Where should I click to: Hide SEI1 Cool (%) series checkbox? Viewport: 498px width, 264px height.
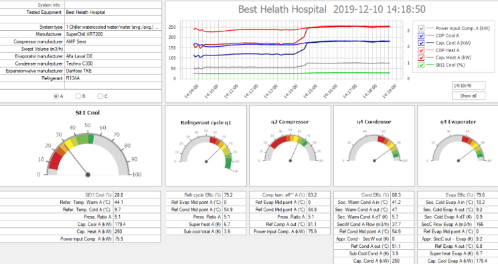click(421, 65)
